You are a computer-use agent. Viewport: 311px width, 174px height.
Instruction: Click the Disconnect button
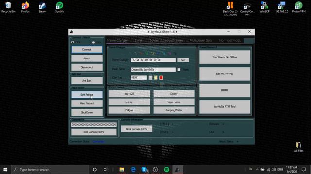coord(87,67)
